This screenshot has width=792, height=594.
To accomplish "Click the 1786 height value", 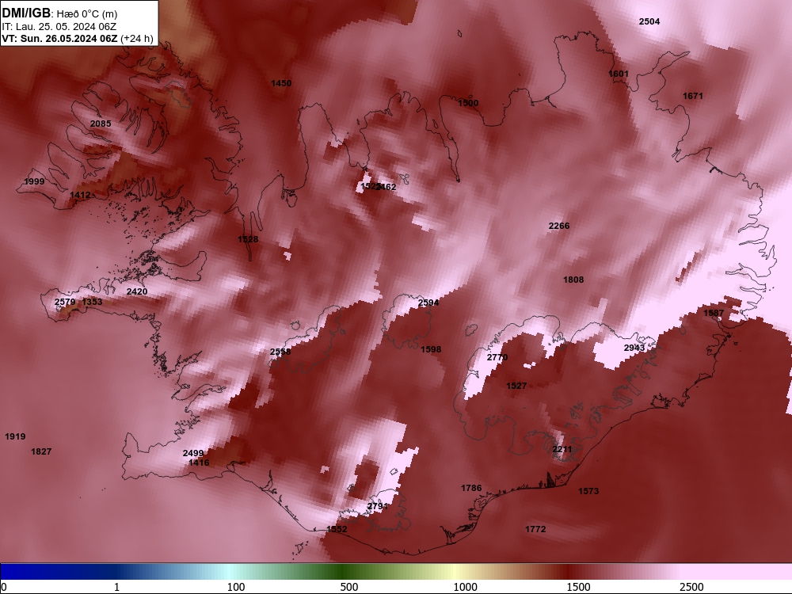I will [x=470, y=488].
